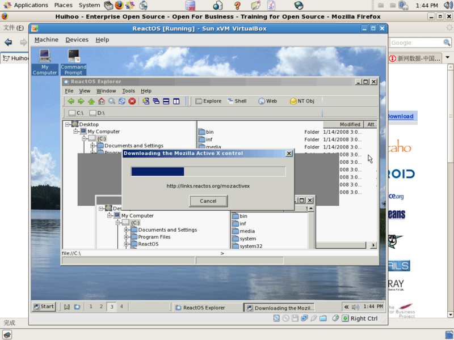Viewport: 454px width, 340px height.
Task: Open the Devices menu in VirtualBox
Action: 77,40
